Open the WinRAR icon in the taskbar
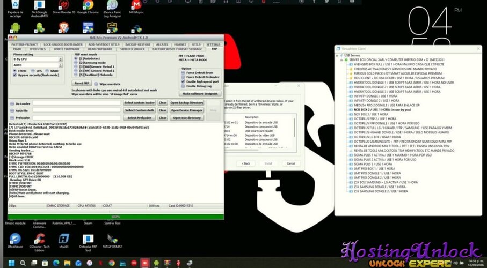Viewport: 487px width, 268px height. coord(168,263)
